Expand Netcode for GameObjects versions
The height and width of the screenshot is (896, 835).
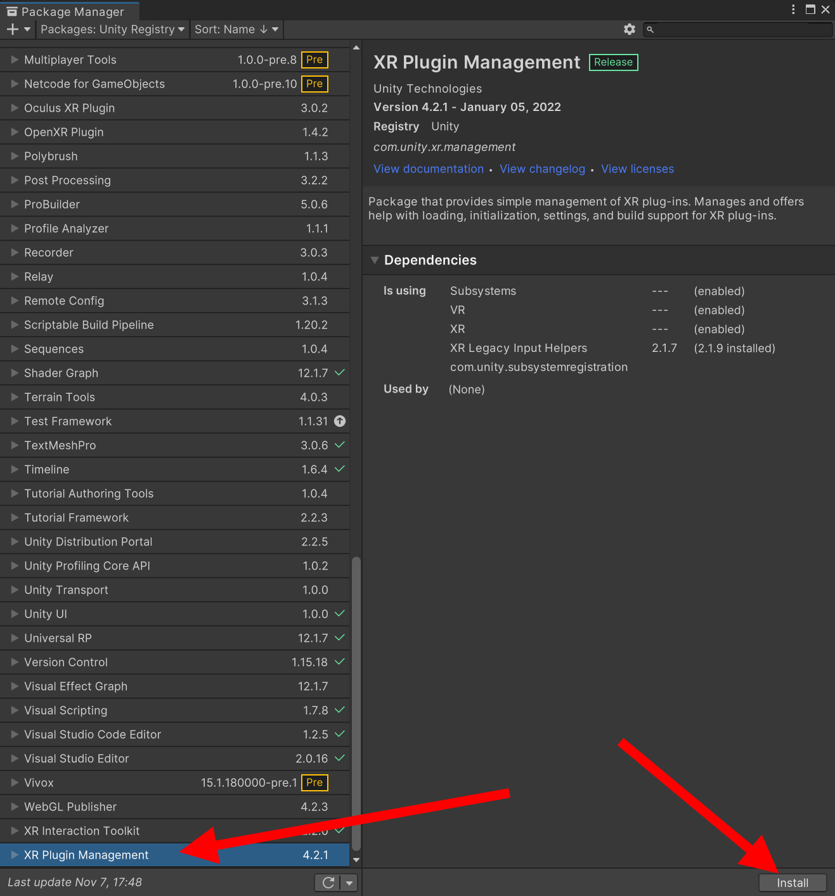pyautogui.click(x=15, y=84)
